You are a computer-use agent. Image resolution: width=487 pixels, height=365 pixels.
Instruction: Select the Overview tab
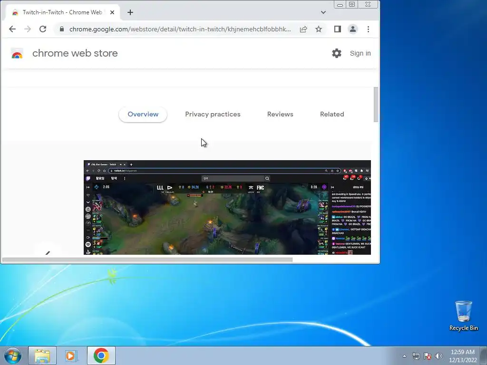click(x=143, y=114)
